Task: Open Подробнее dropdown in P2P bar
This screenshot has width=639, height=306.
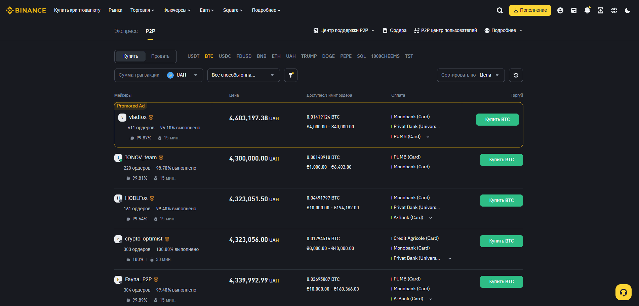Action: coord(504,31)
